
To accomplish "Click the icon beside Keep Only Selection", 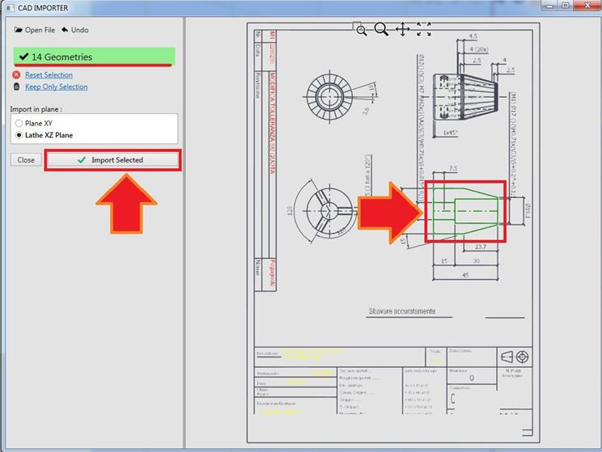I will [x=16, y=87].
